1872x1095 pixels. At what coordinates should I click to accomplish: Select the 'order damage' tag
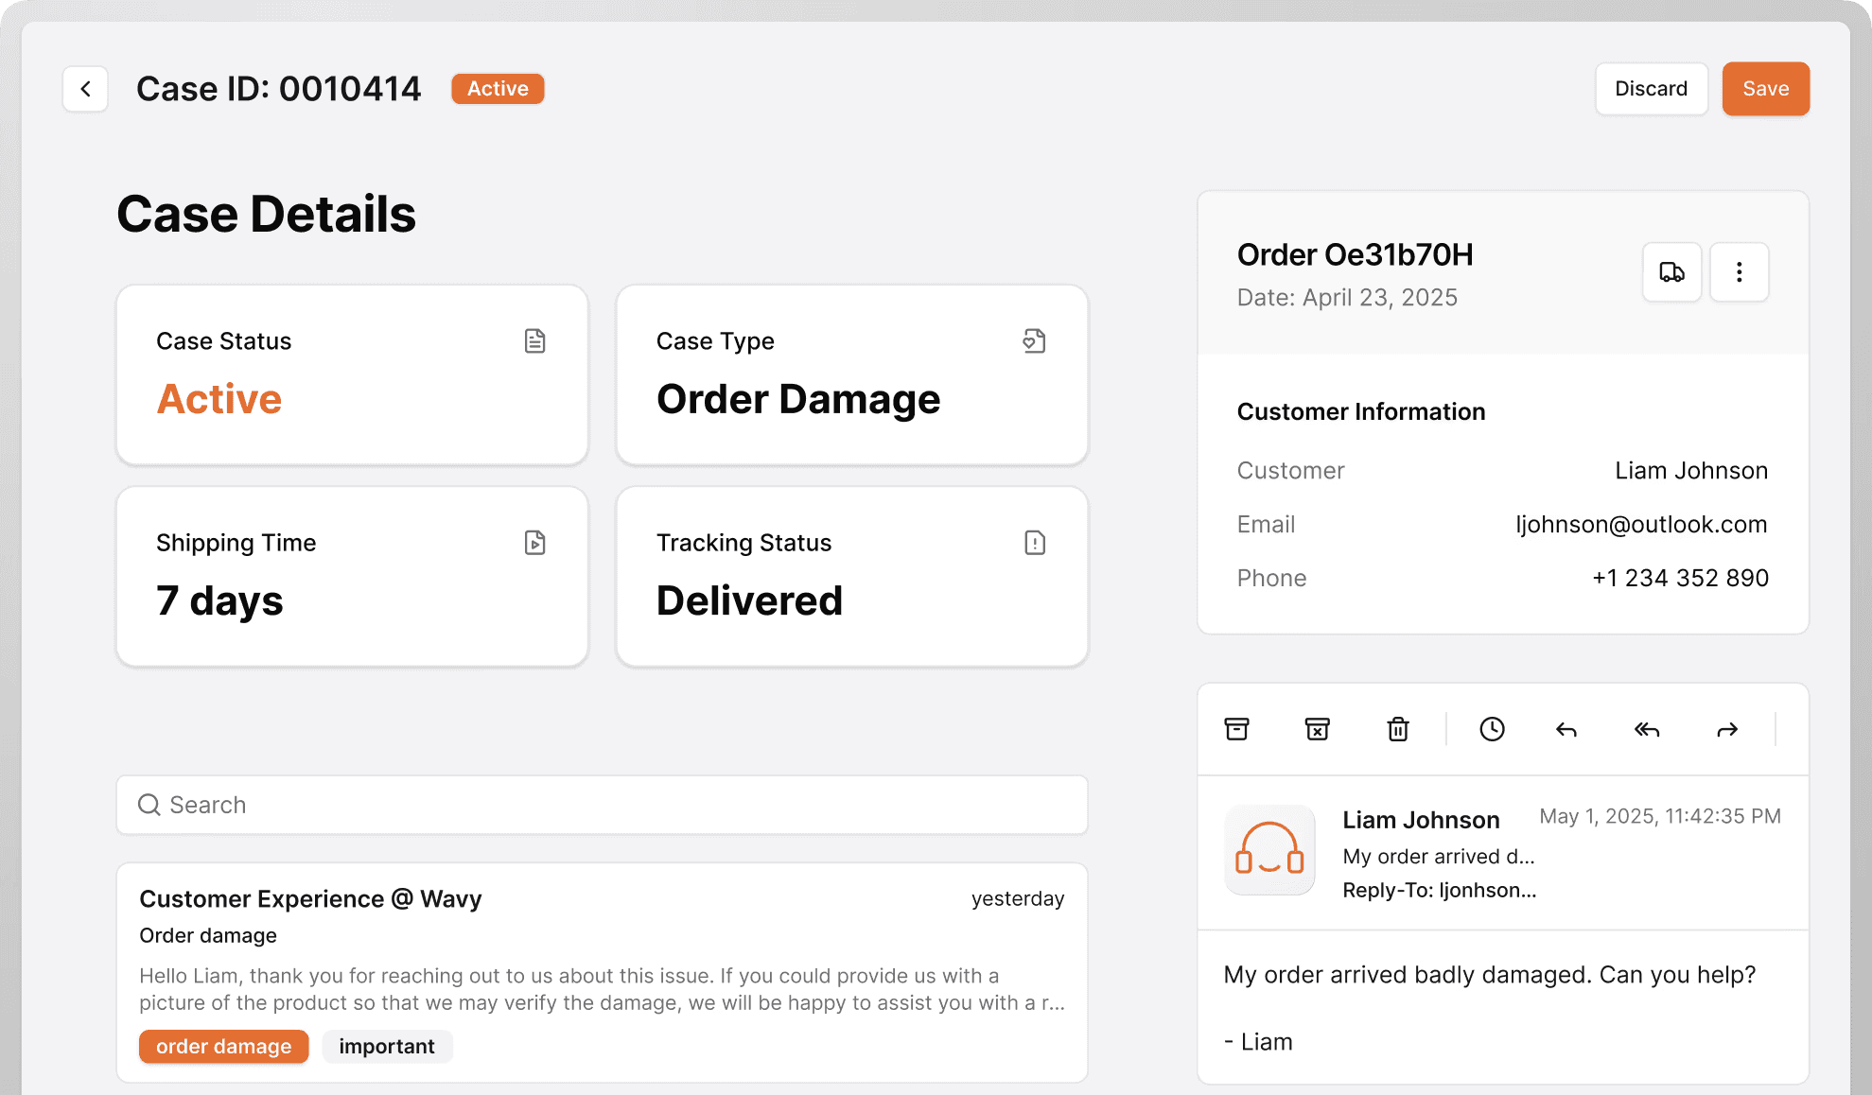pos(223,1046)
